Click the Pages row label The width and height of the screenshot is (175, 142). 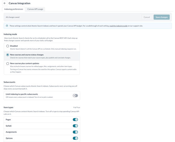click(8, 120)
